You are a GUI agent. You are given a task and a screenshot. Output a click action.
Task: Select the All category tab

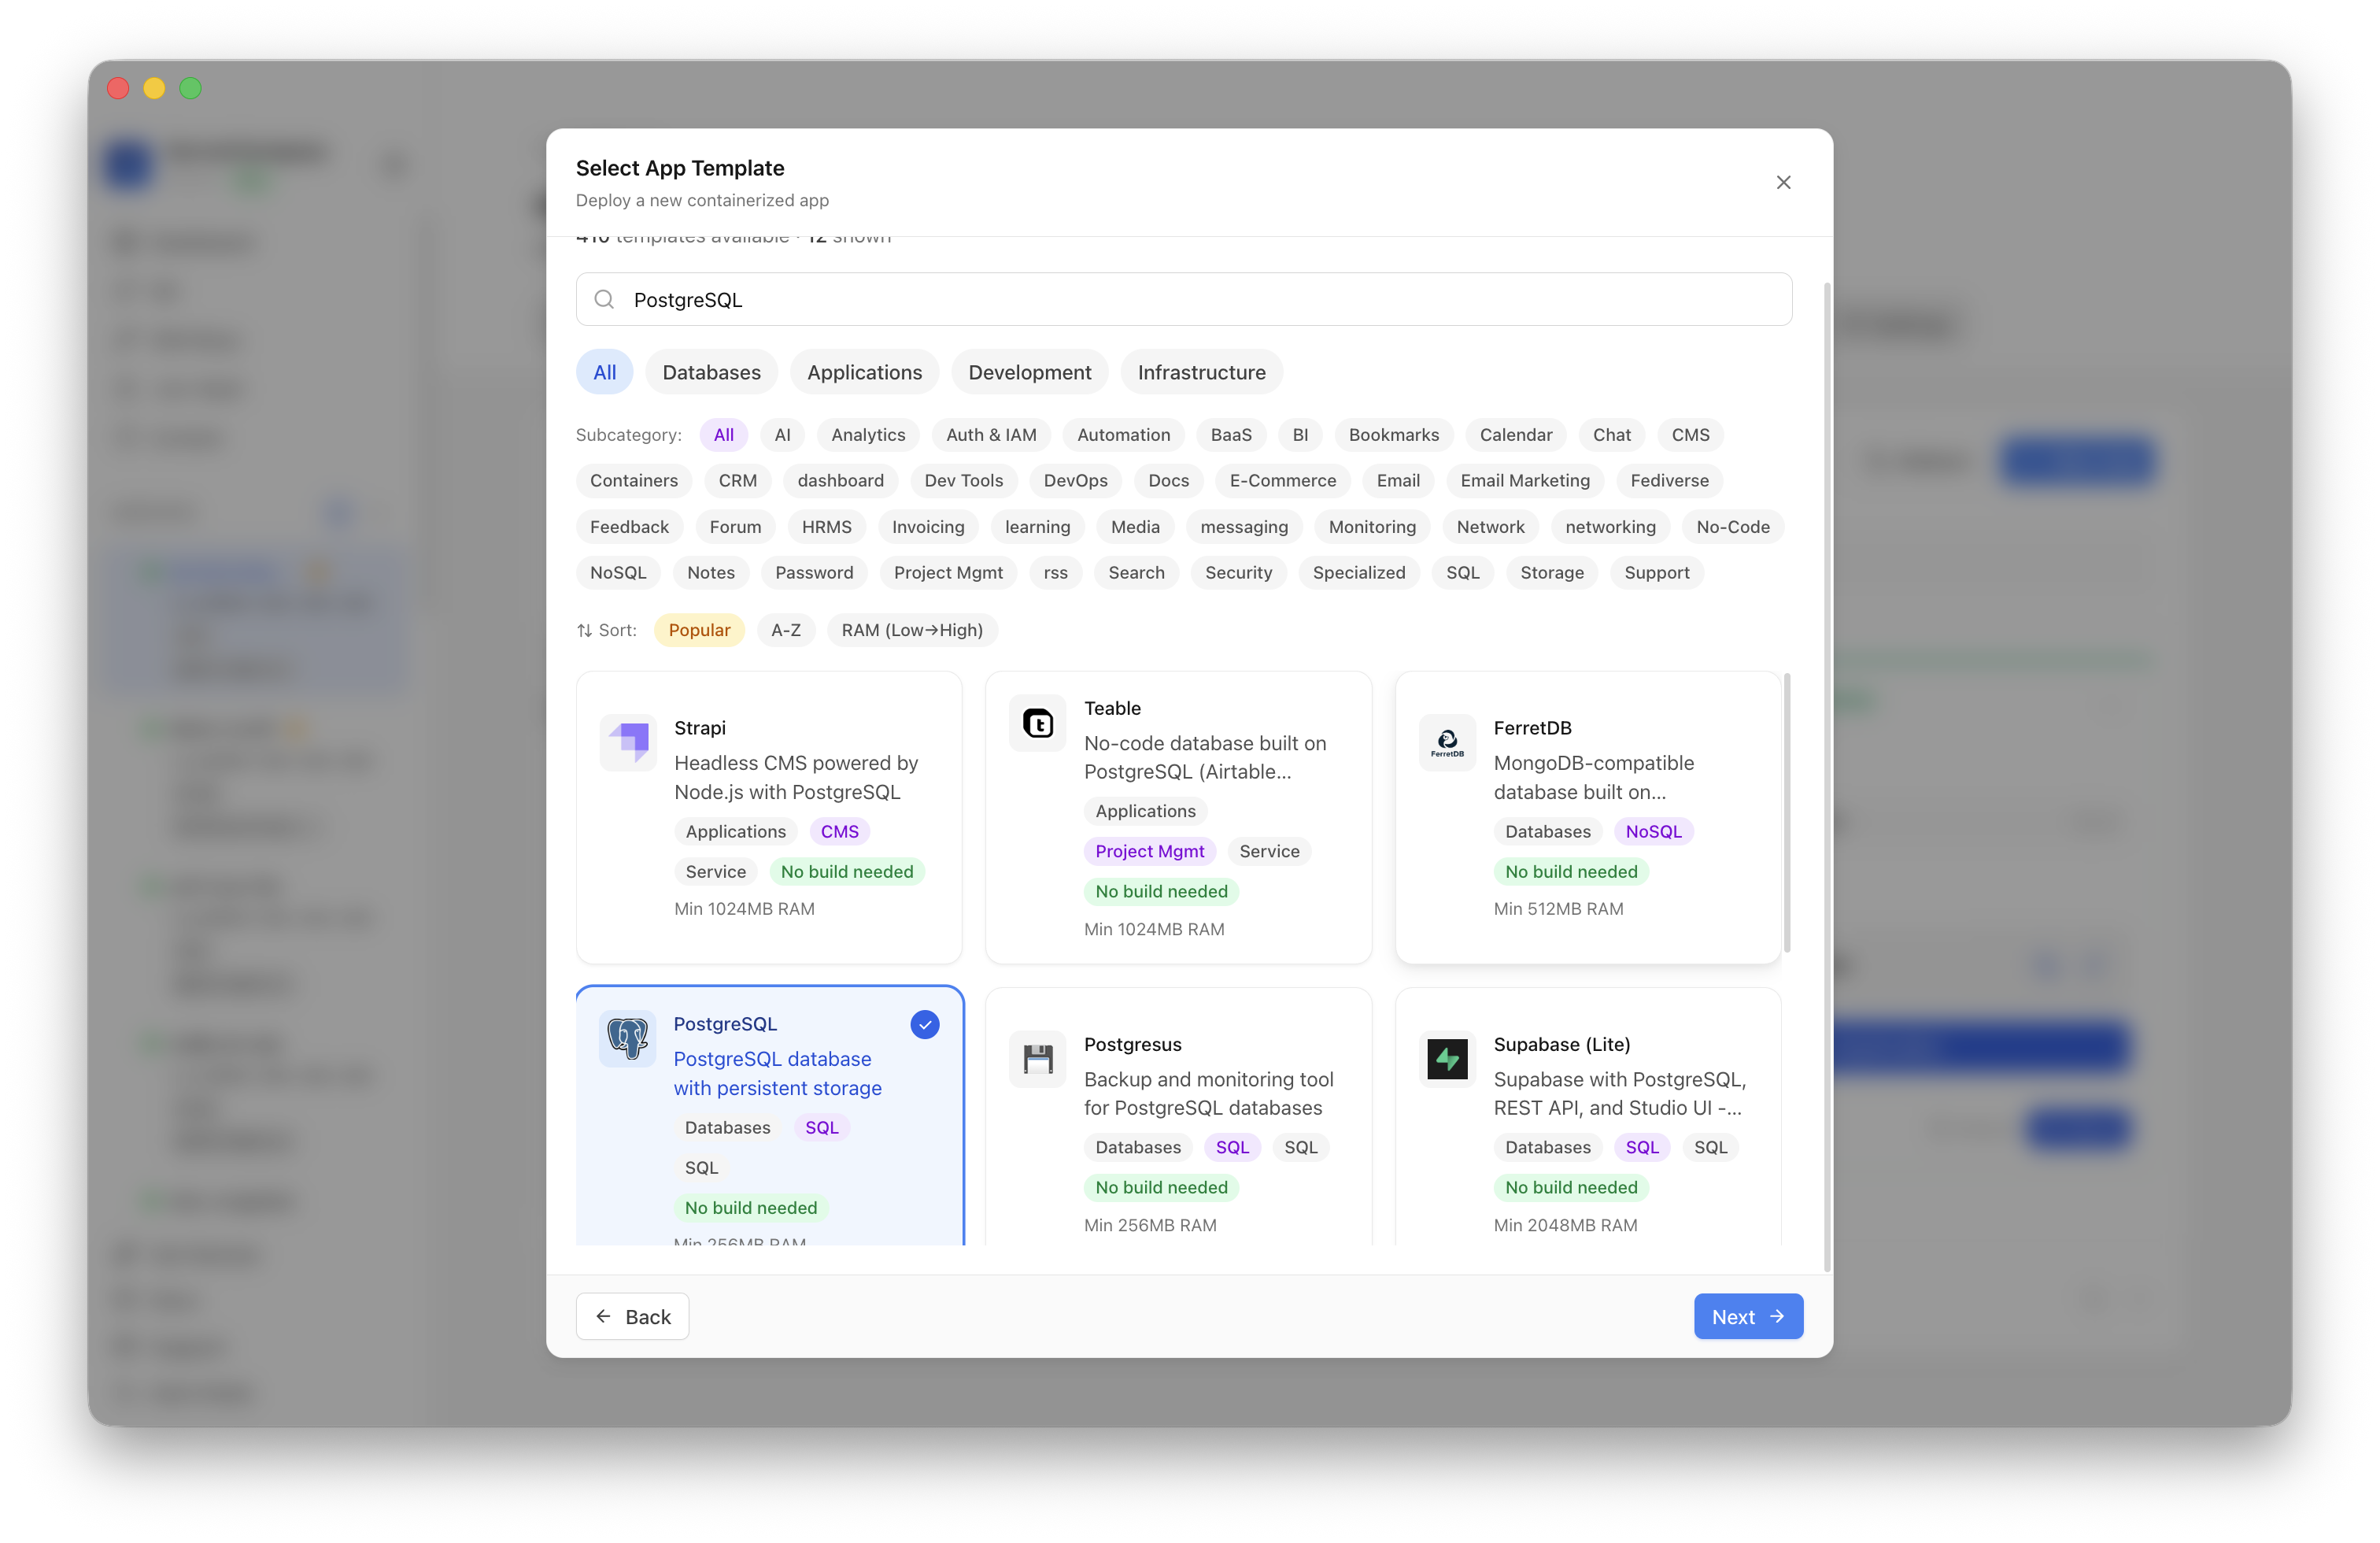pos(604,372)
